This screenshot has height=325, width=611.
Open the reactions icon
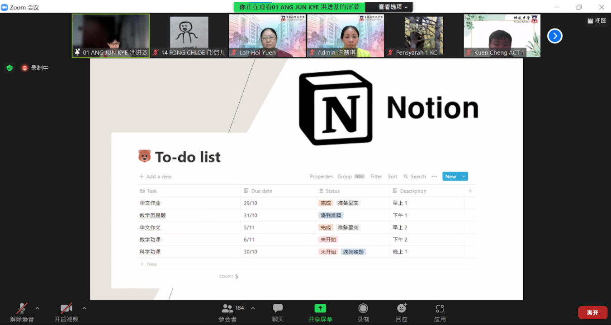402,308
